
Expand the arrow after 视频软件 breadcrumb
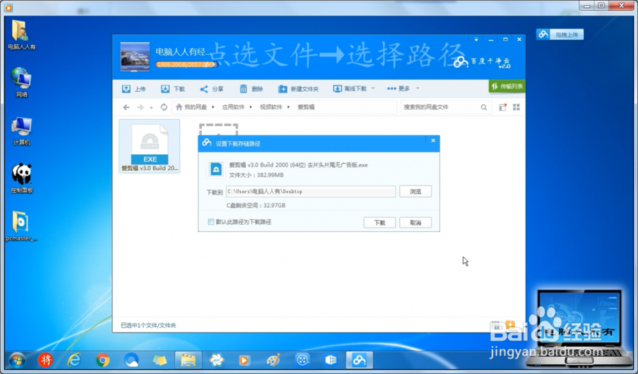288,107
